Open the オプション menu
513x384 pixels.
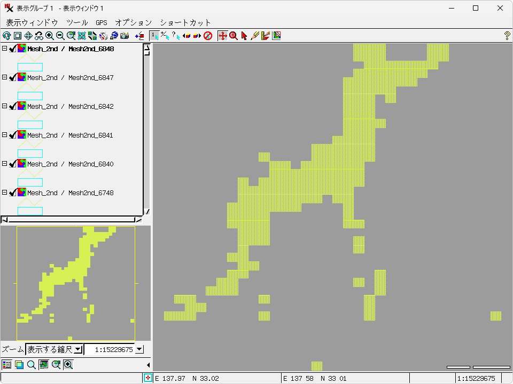coord(133,22)
